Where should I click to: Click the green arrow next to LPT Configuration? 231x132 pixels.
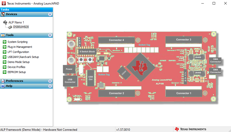pos(4,52)
